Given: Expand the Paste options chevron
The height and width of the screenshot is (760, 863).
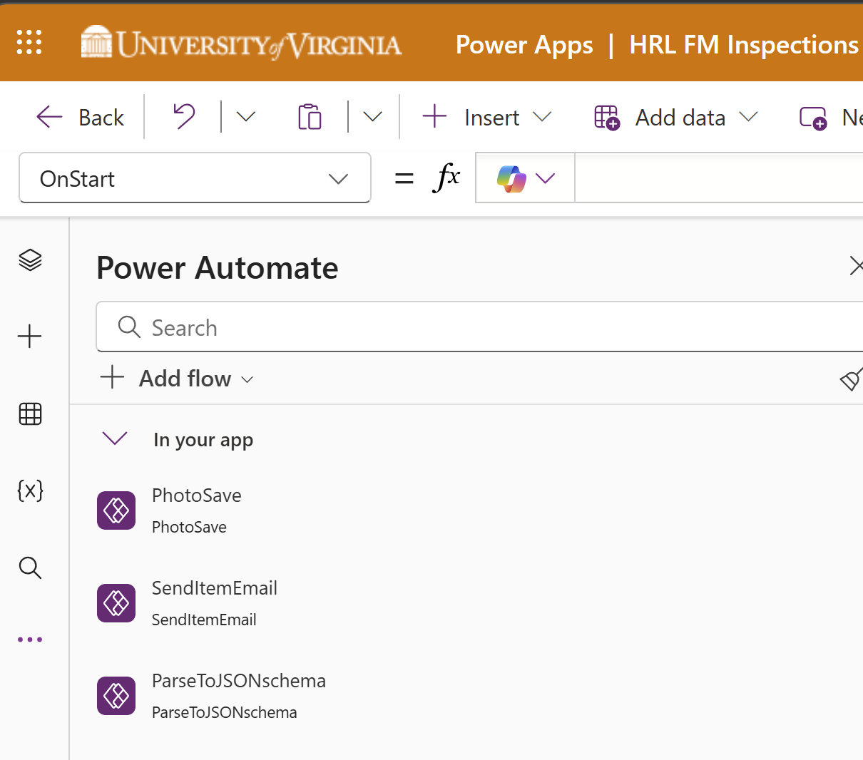Looking at the screenshot, I should [x=372, y=116].
